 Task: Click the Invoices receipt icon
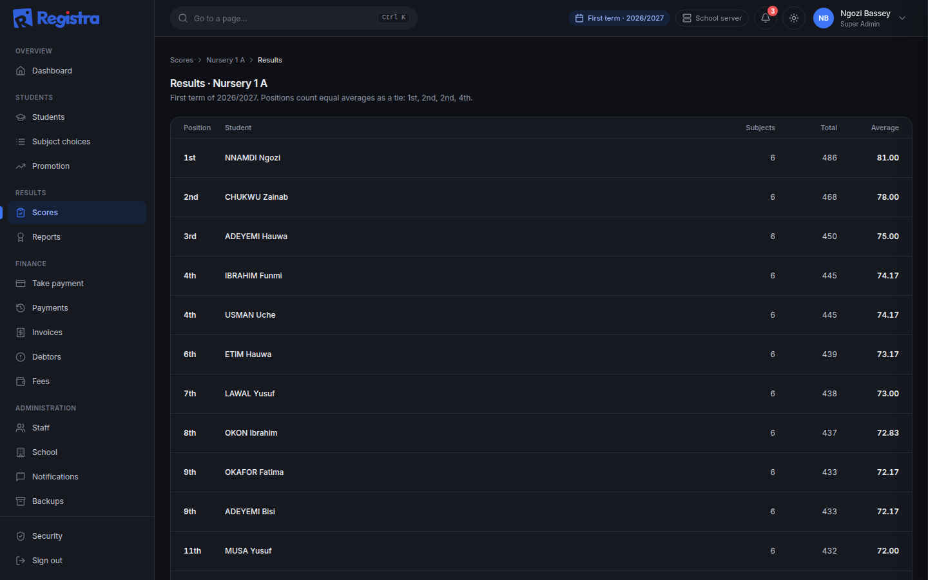tap(21, 333)
